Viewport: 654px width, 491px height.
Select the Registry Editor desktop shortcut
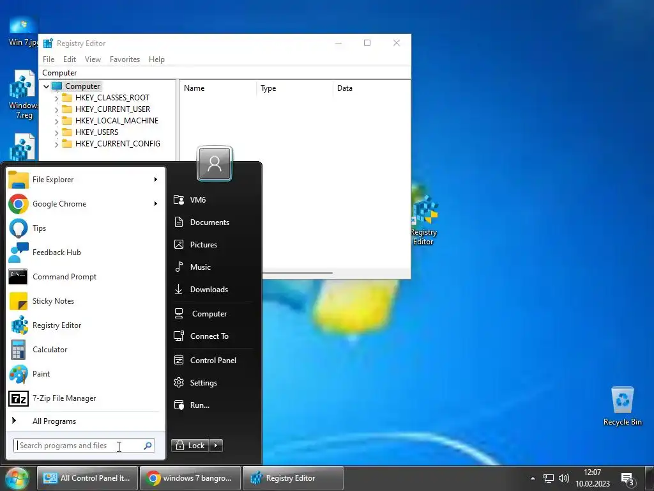point(424,221)
